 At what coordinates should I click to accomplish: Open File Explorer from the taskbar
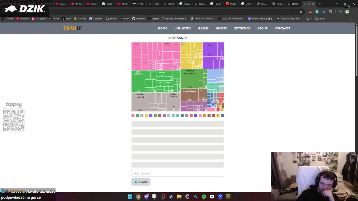179,197
